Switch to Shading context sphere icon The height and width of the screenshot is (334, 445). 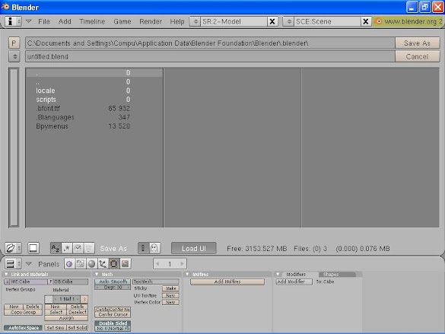tap(91, 264)
